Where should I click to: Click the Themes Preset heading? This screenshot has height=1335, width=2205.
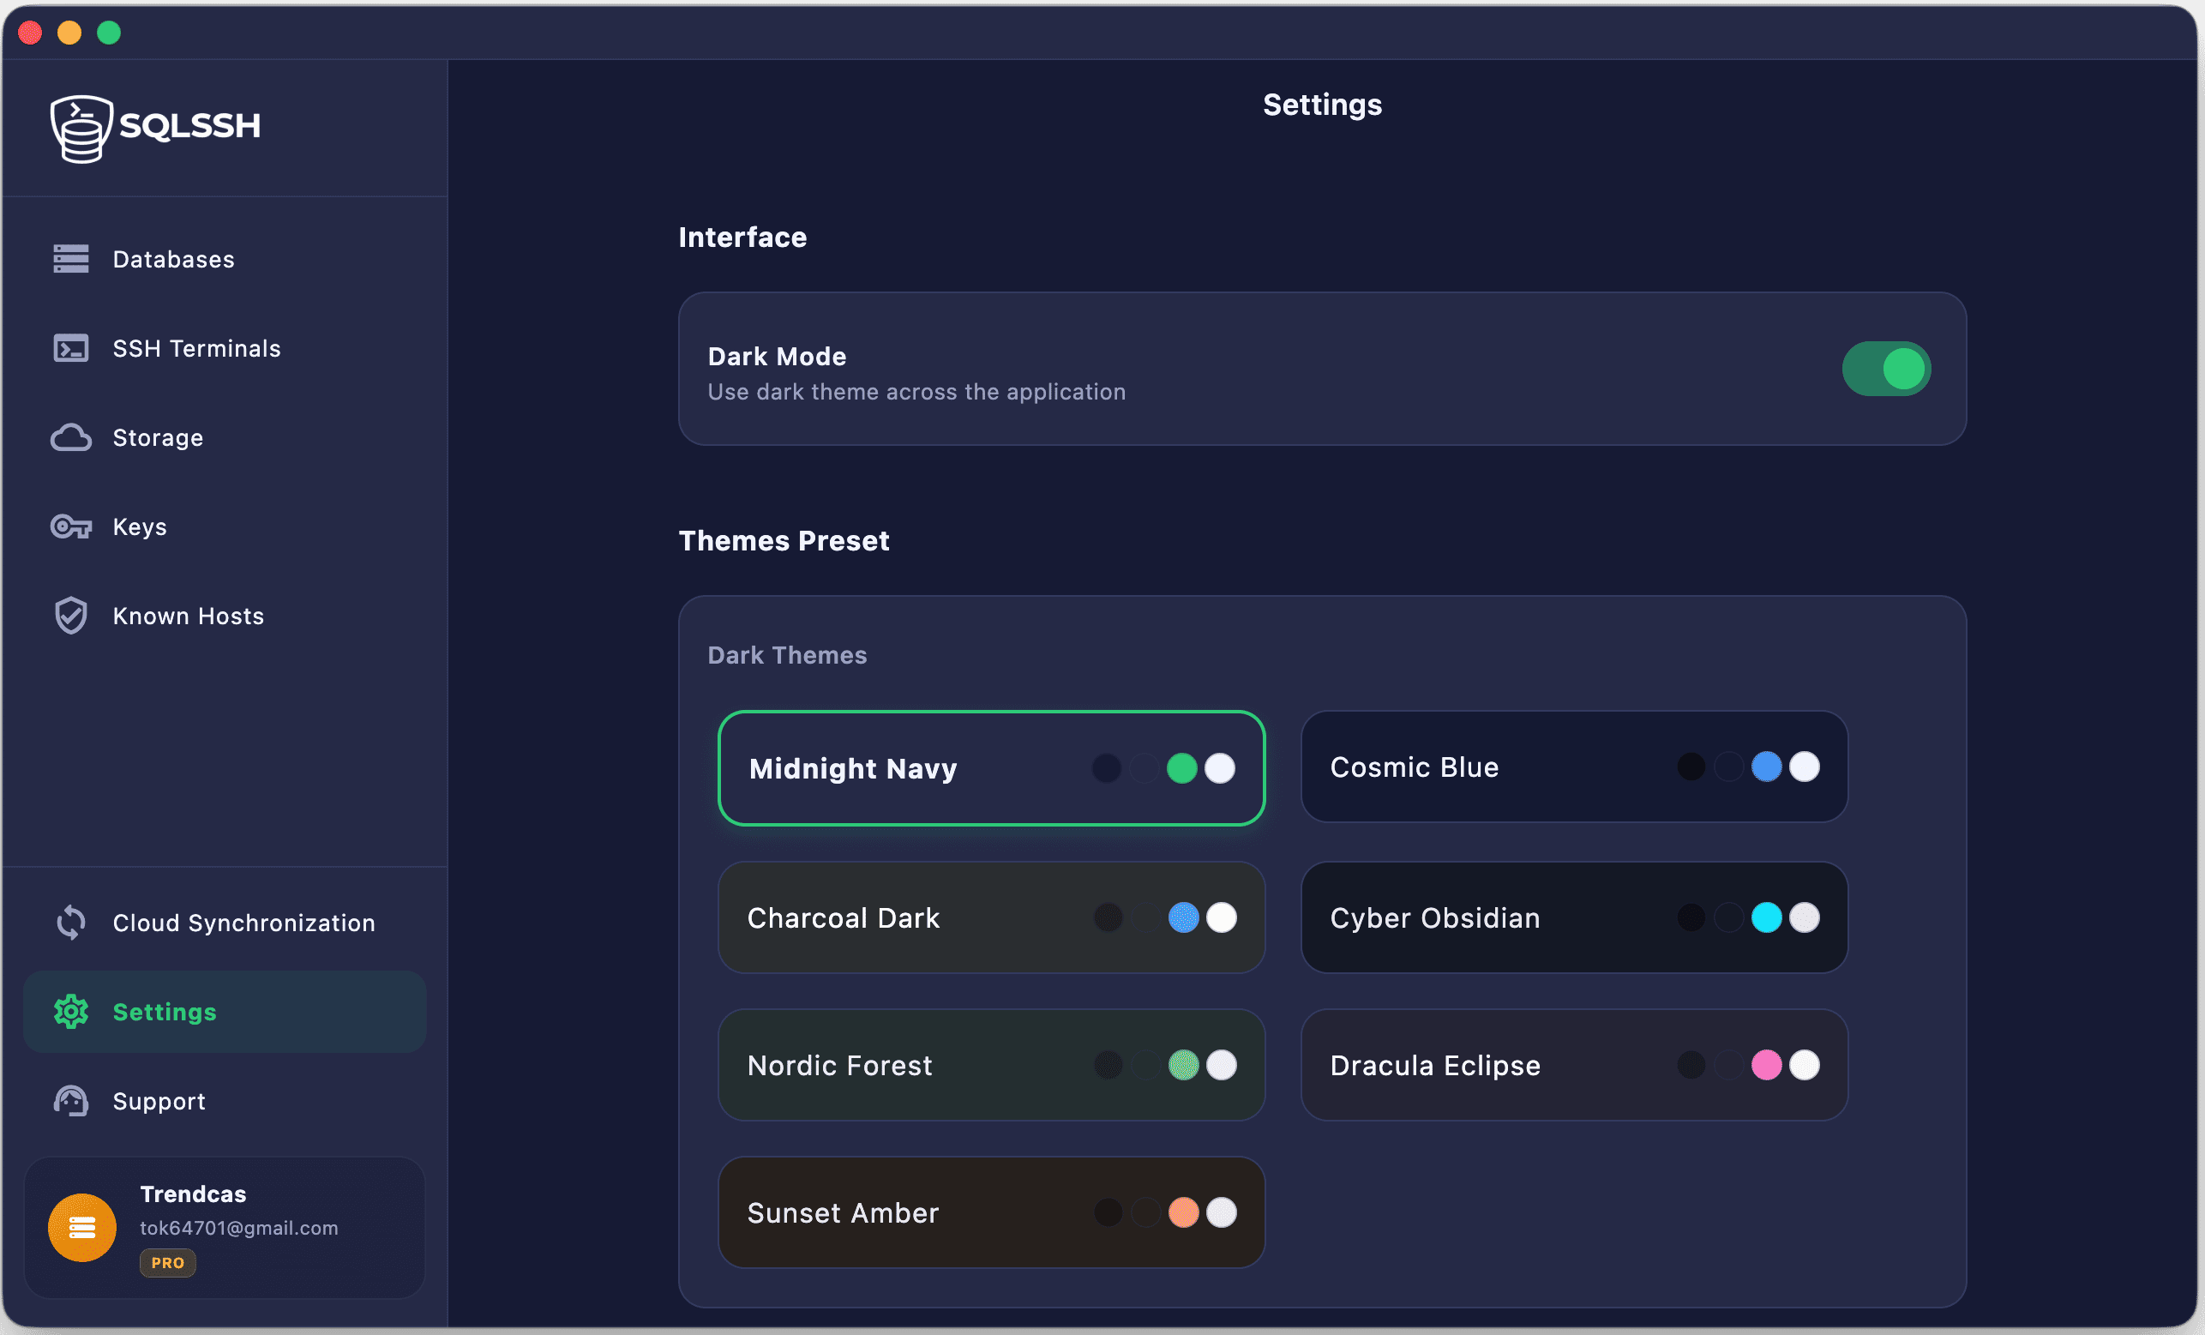(x=783, y=540)
